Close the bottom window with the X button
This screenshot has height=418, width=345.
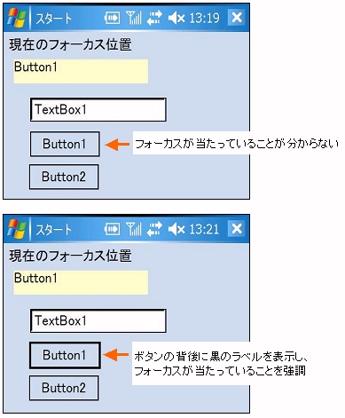237,228
